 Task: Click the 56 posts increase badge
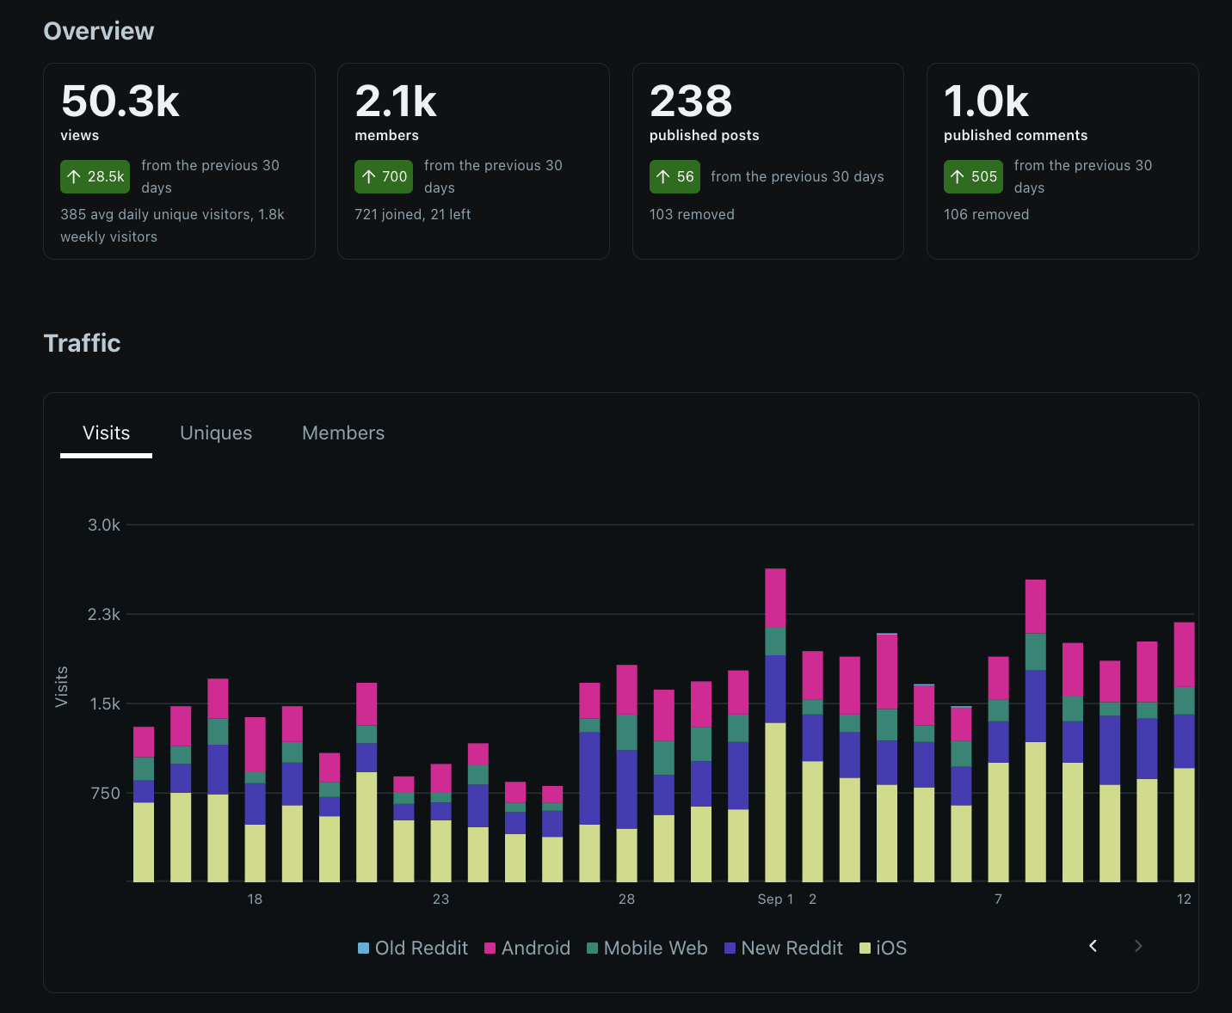675,176
